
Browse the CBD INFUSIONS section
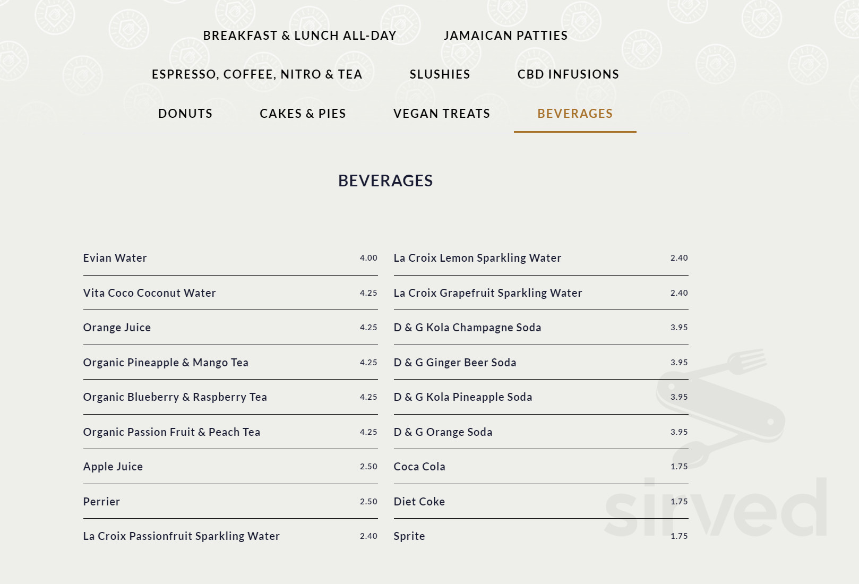(567, 74)
